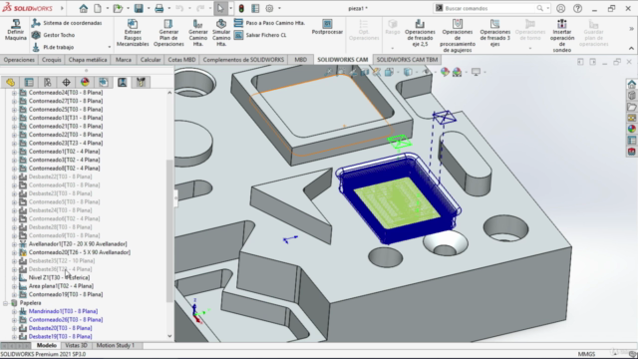Click Simular Camino Hta.
Image resolution: width=638 pixels, height=359 pixels.
pyautogui.click(x=221, y=33)
